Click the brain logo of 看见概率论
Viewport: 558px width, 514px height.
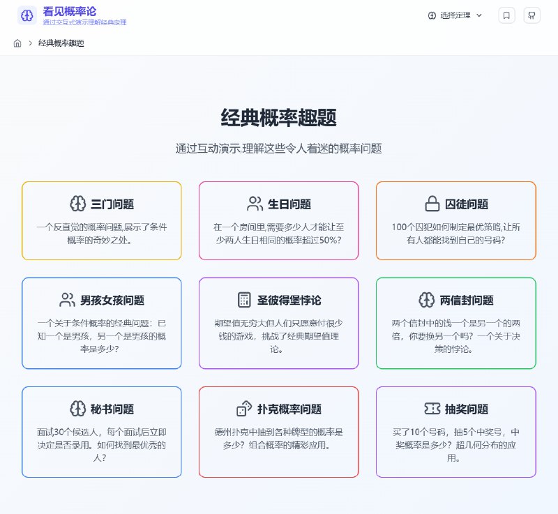click(x=27, y=15)
